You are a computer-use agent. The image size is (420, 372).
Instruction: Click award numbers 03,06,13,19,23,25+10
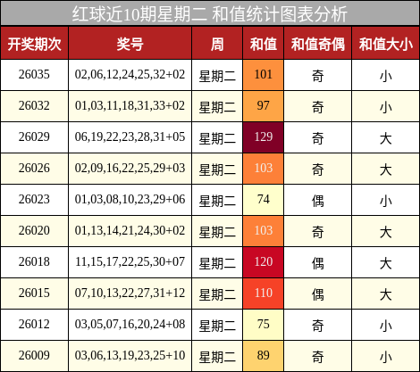pyautogui.click(x=130, y=355)
